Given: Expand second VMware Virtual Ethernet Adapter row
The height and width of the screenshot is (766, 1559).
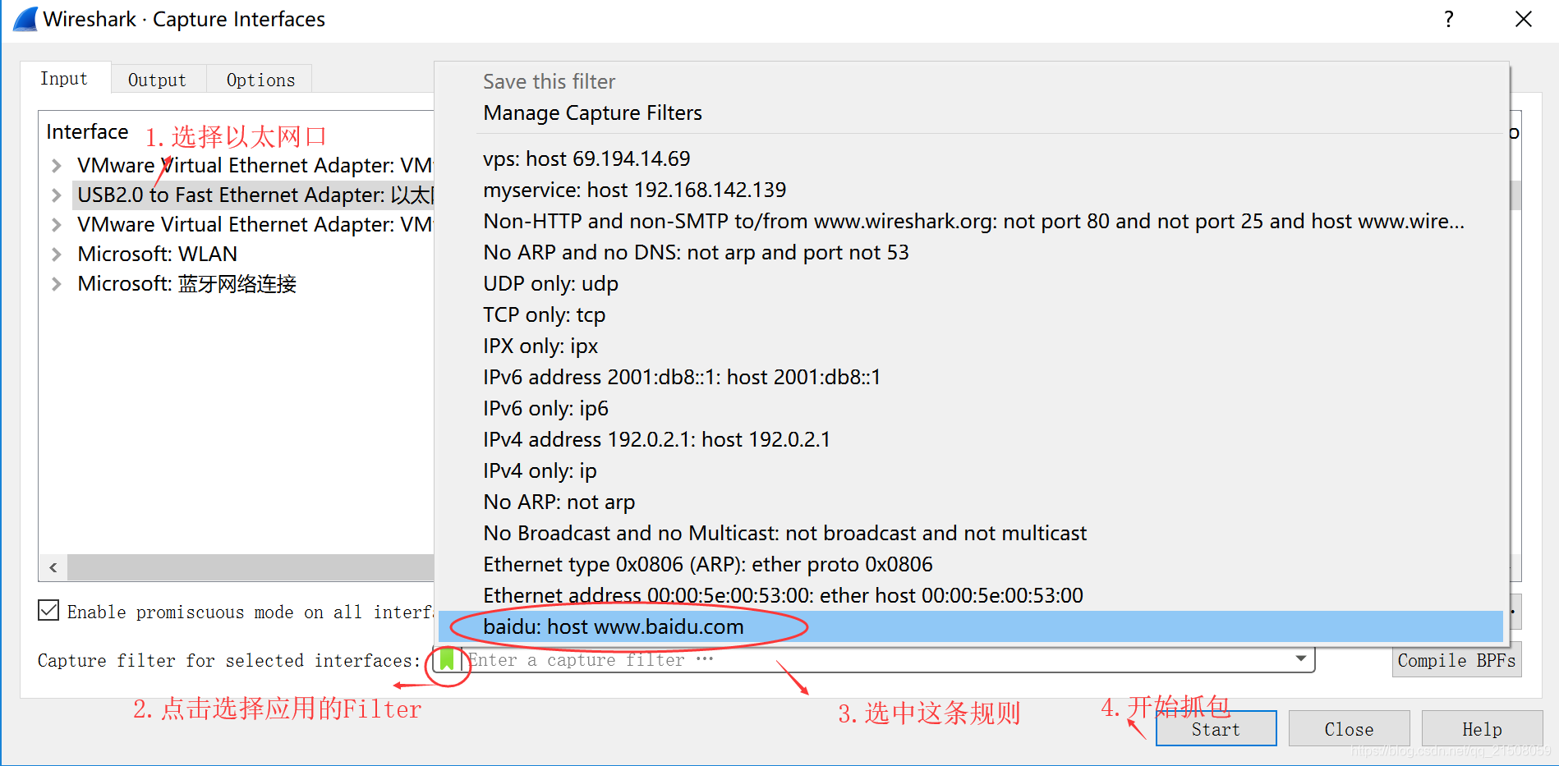Looking at the screenshot, I should [56, 224].
